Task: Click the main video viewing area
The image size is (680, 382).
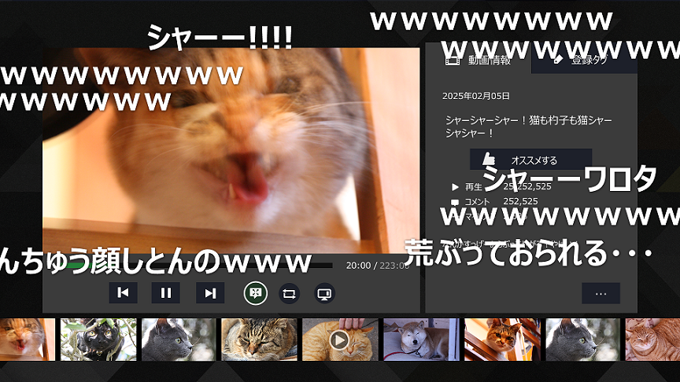Action: click(231, 150)
